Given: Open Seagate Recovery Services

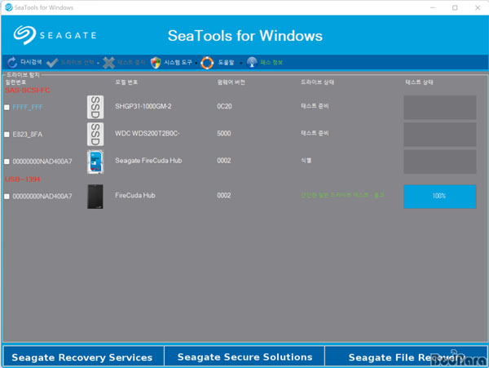Looking at the screenshot, I should (82, 357).
